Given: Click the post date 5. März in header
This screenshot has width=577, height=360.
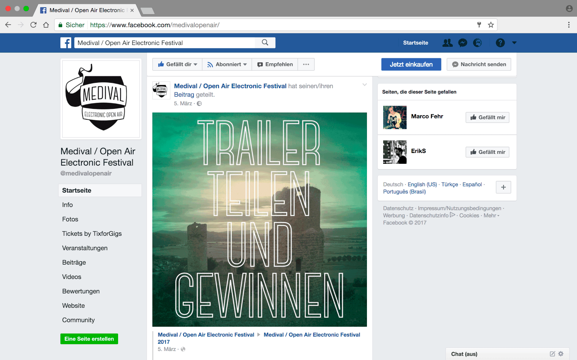Looking at the screenshot, I should pos(183,103).
